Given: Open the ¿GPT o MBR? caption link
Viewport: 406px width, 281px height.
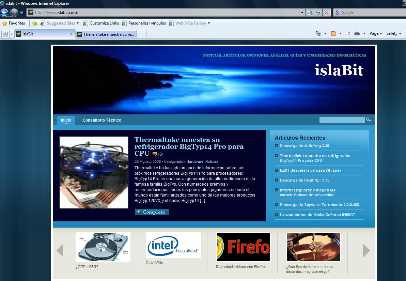Looking at the screenshot, I should click(87, 267).
